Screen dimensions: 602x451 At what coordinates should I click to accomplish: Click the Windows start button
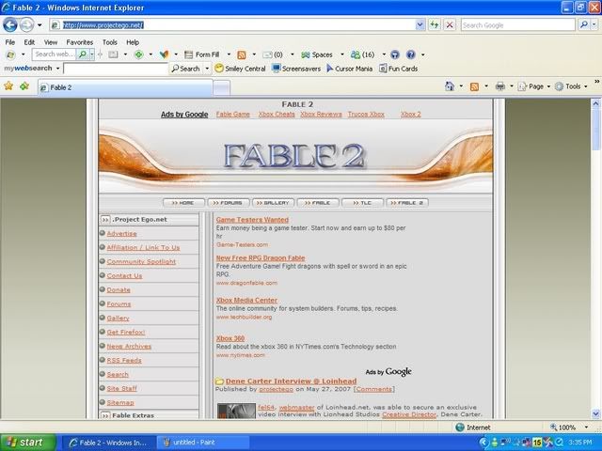(x=28, y=443)
